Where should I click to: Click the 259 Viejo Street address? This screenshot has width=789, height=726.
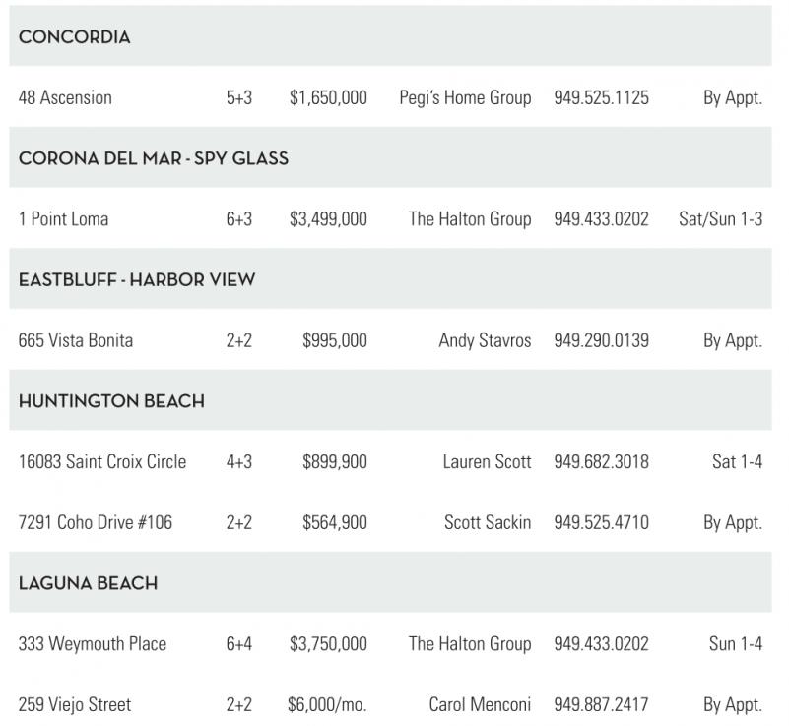pos(75,705)
